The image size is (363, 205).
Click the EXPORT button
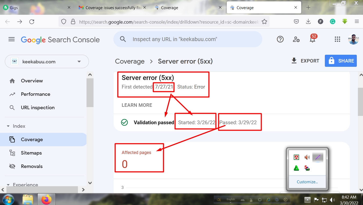pos(305,61)
